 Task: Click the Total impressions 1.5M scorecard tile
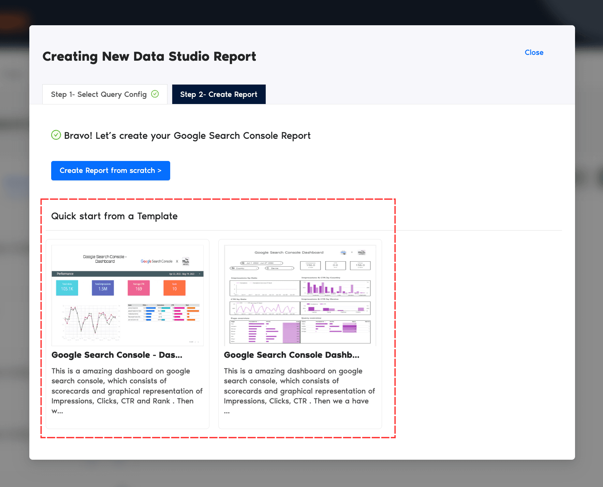103,287
